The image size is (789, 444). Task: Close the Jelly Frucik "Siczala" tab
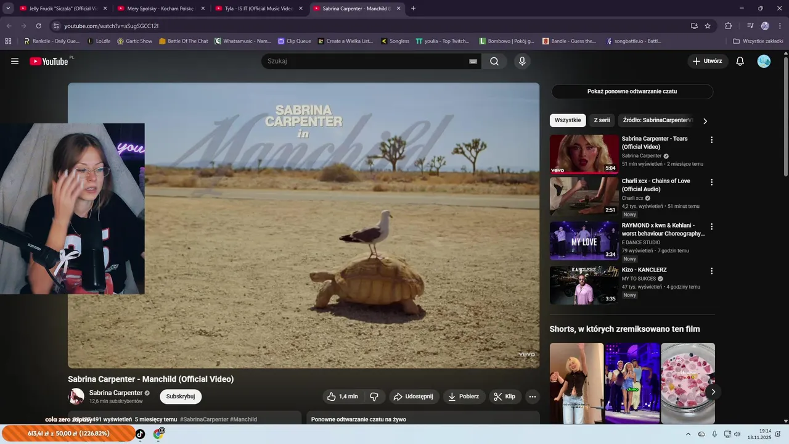coord(105,9)
